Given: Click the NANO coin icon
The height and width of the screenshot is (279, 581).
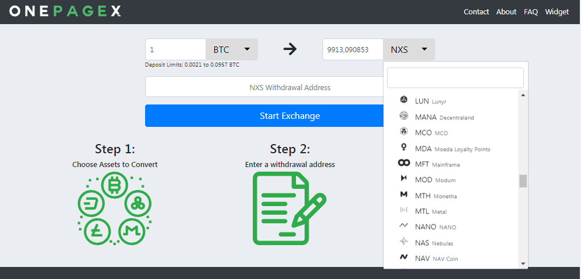Looking at the screenshot, I should coord(404,226).
